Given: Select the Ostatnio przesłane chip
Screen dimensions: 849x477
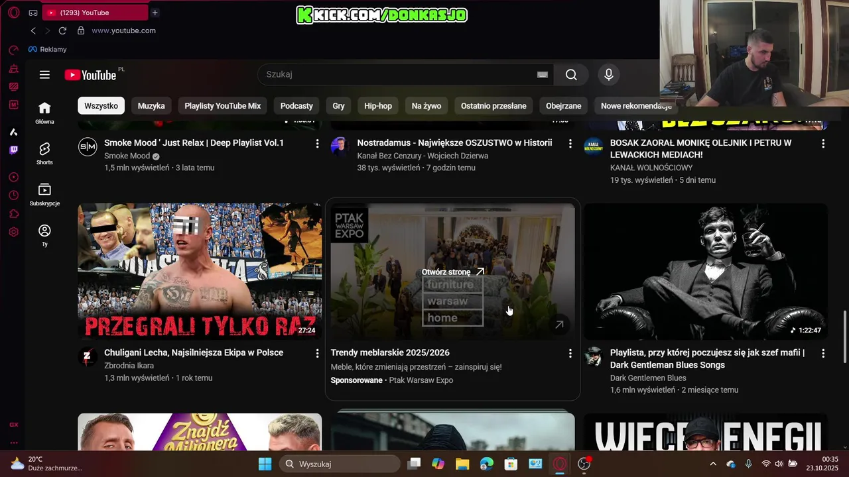Looking at the screenshot, I should (493, 106).
